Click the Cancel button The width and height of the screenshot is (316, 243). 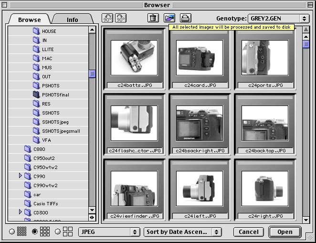coord(248,232)
